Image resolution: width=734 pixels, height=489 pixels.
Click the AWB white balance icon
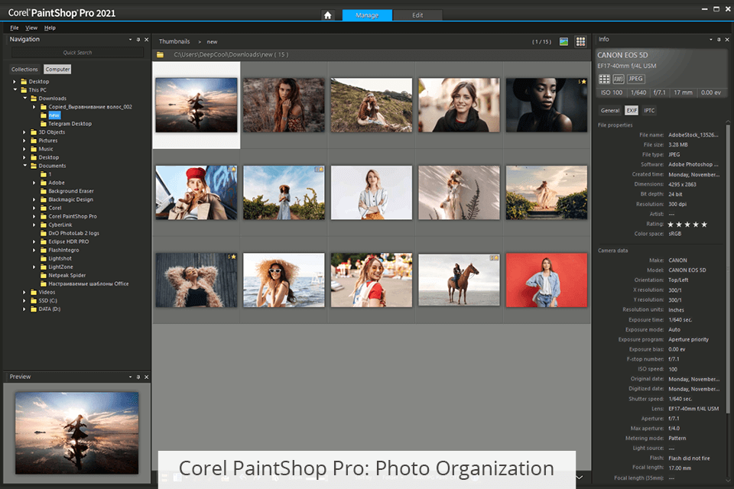tap(619, 79)
